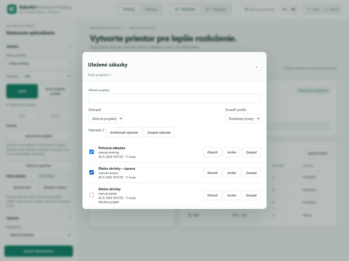Click the manual-panels subtitle text
This screenshot has height=261, width=349.
[108, 194]
